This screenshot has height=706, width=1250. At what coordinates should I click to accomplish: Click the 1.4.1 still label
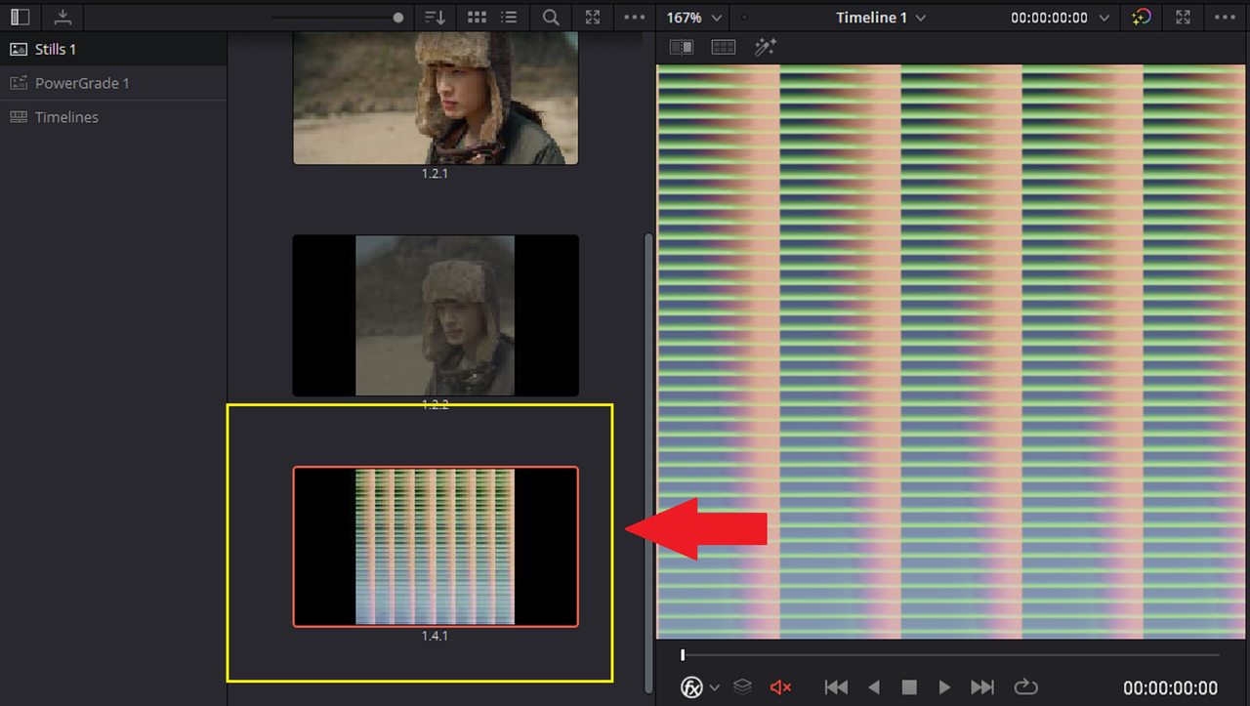point(435,636)
